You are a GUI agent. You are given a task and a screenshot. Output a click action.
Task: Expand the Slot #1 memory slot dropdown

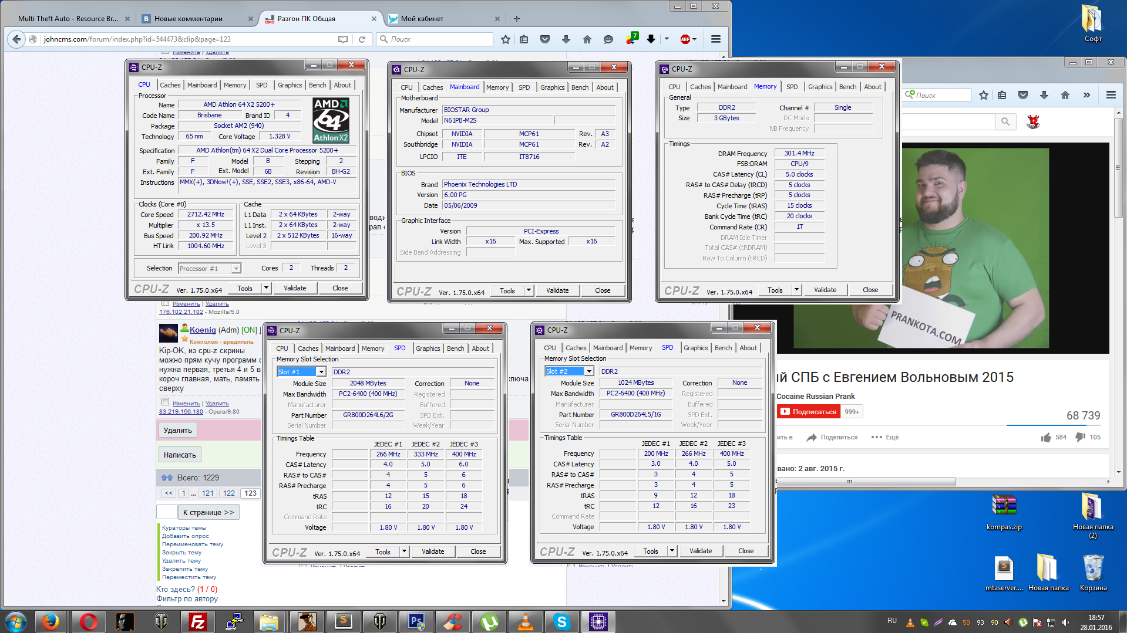coord(321,372)
